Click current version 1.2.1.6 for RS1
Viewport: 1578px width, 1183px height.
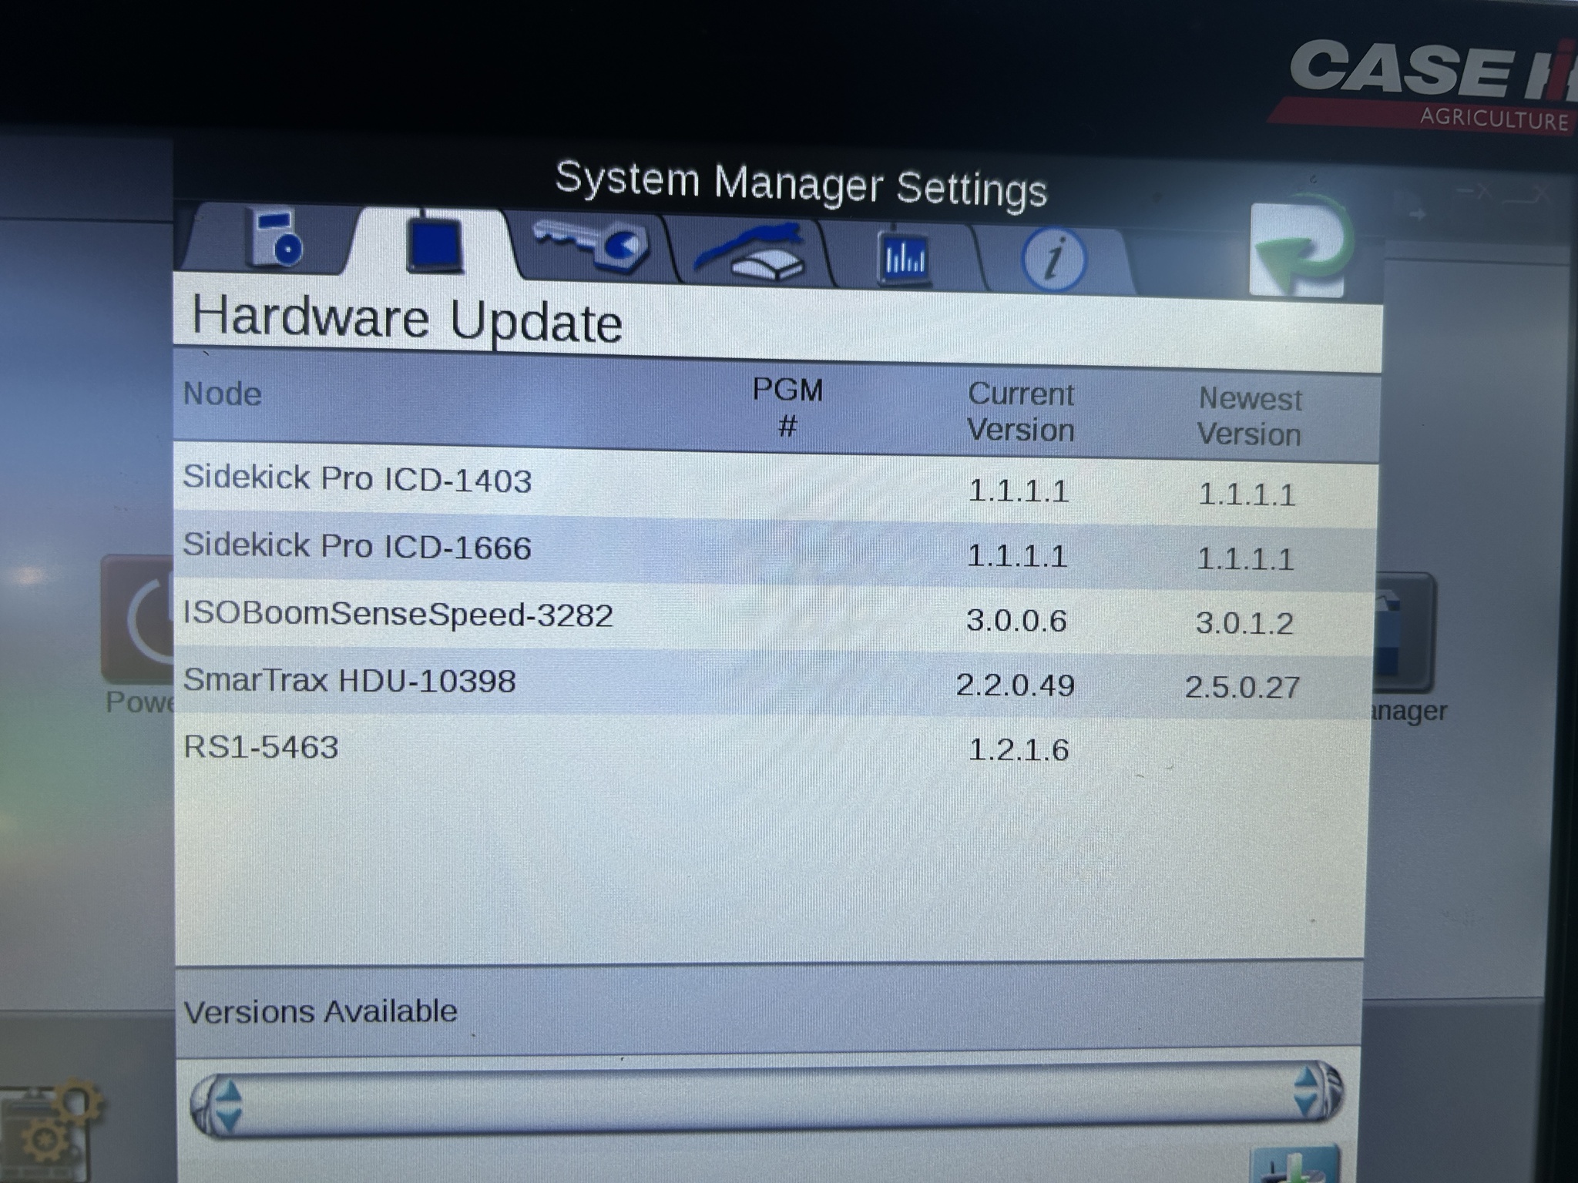(x=1019, y=749)
